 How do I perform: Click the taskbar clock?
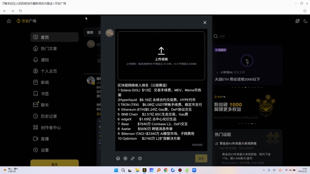pyautogui.click(x=303, y=170)
